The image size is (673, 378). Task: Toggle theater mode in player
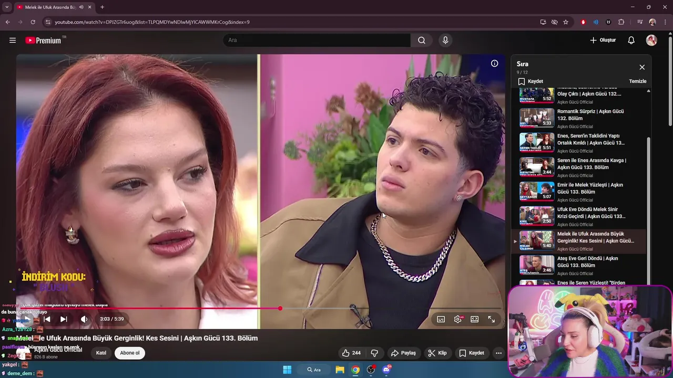(475, 319)
